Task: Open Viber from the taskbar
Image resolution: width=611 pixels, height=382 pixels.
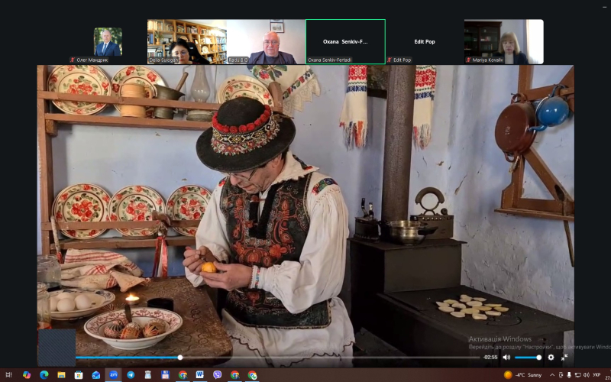Action: [x=218, y=375]
